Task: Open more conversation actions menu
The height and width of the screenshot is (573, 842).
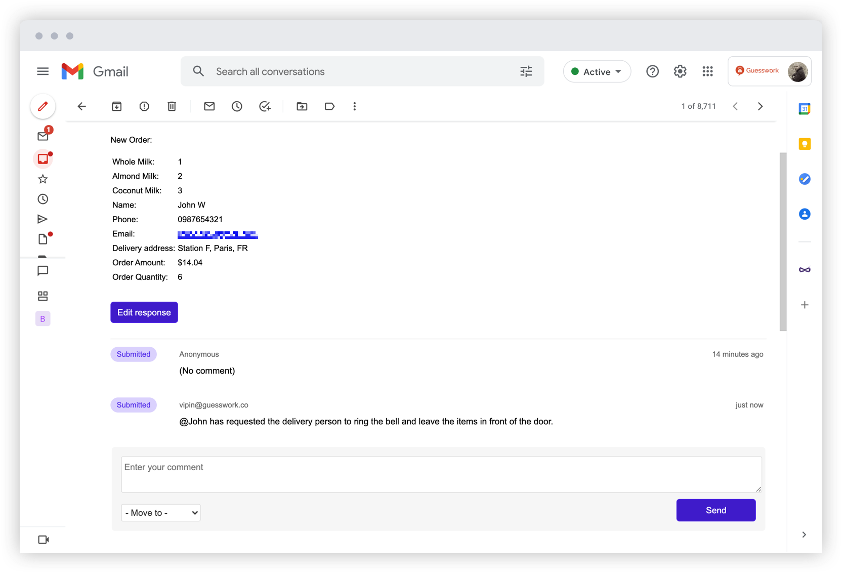Action: coord(354,106)
